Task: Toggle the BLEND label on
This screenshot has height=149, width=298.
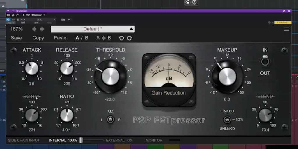Action: [265, 97]
